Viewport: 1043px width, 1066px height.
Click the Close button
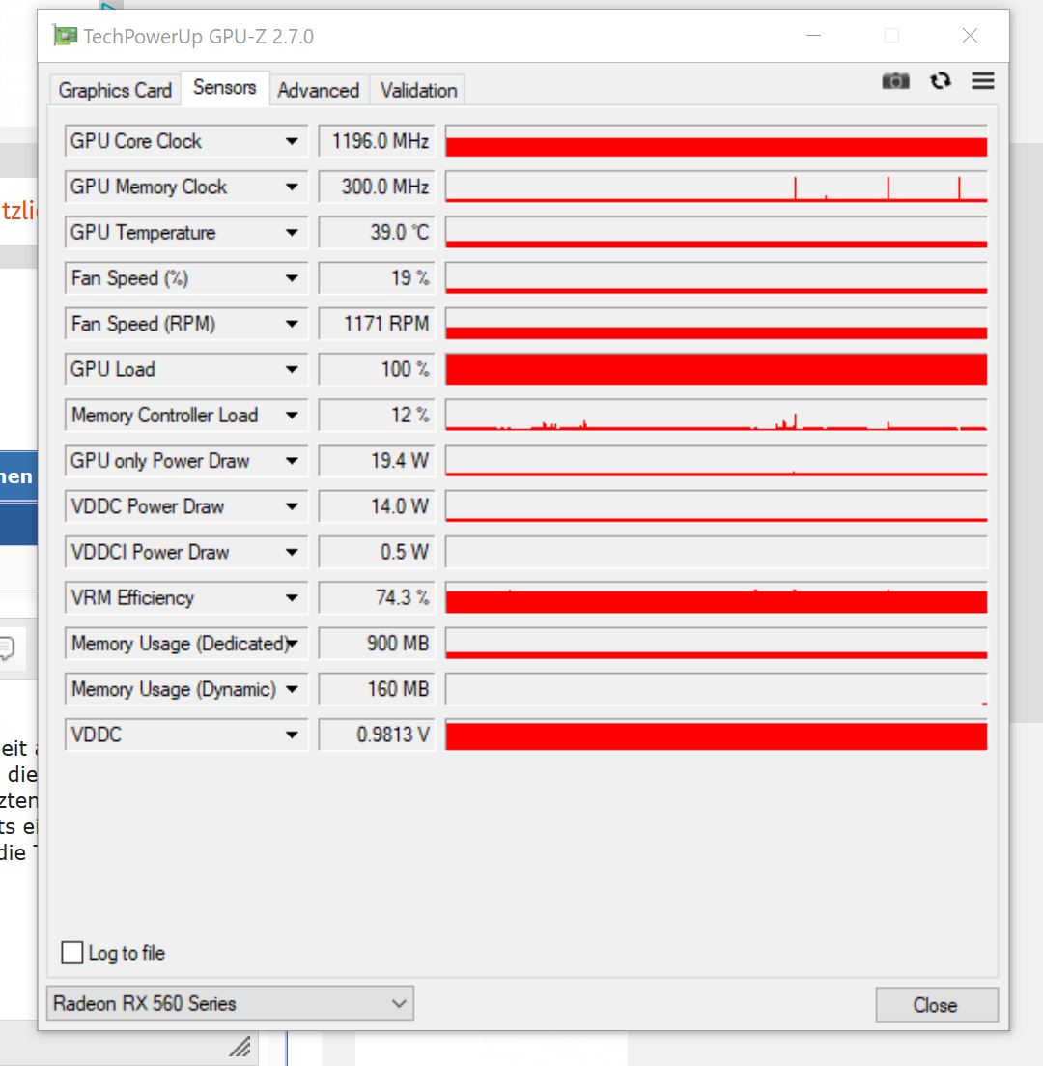coord(936,1005)
